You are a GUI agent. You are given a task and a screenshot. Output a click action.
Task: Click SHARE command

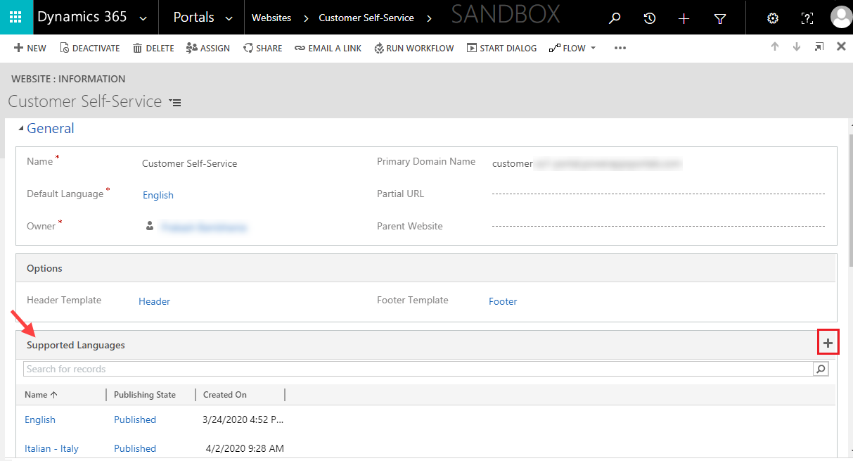(263, 48)
